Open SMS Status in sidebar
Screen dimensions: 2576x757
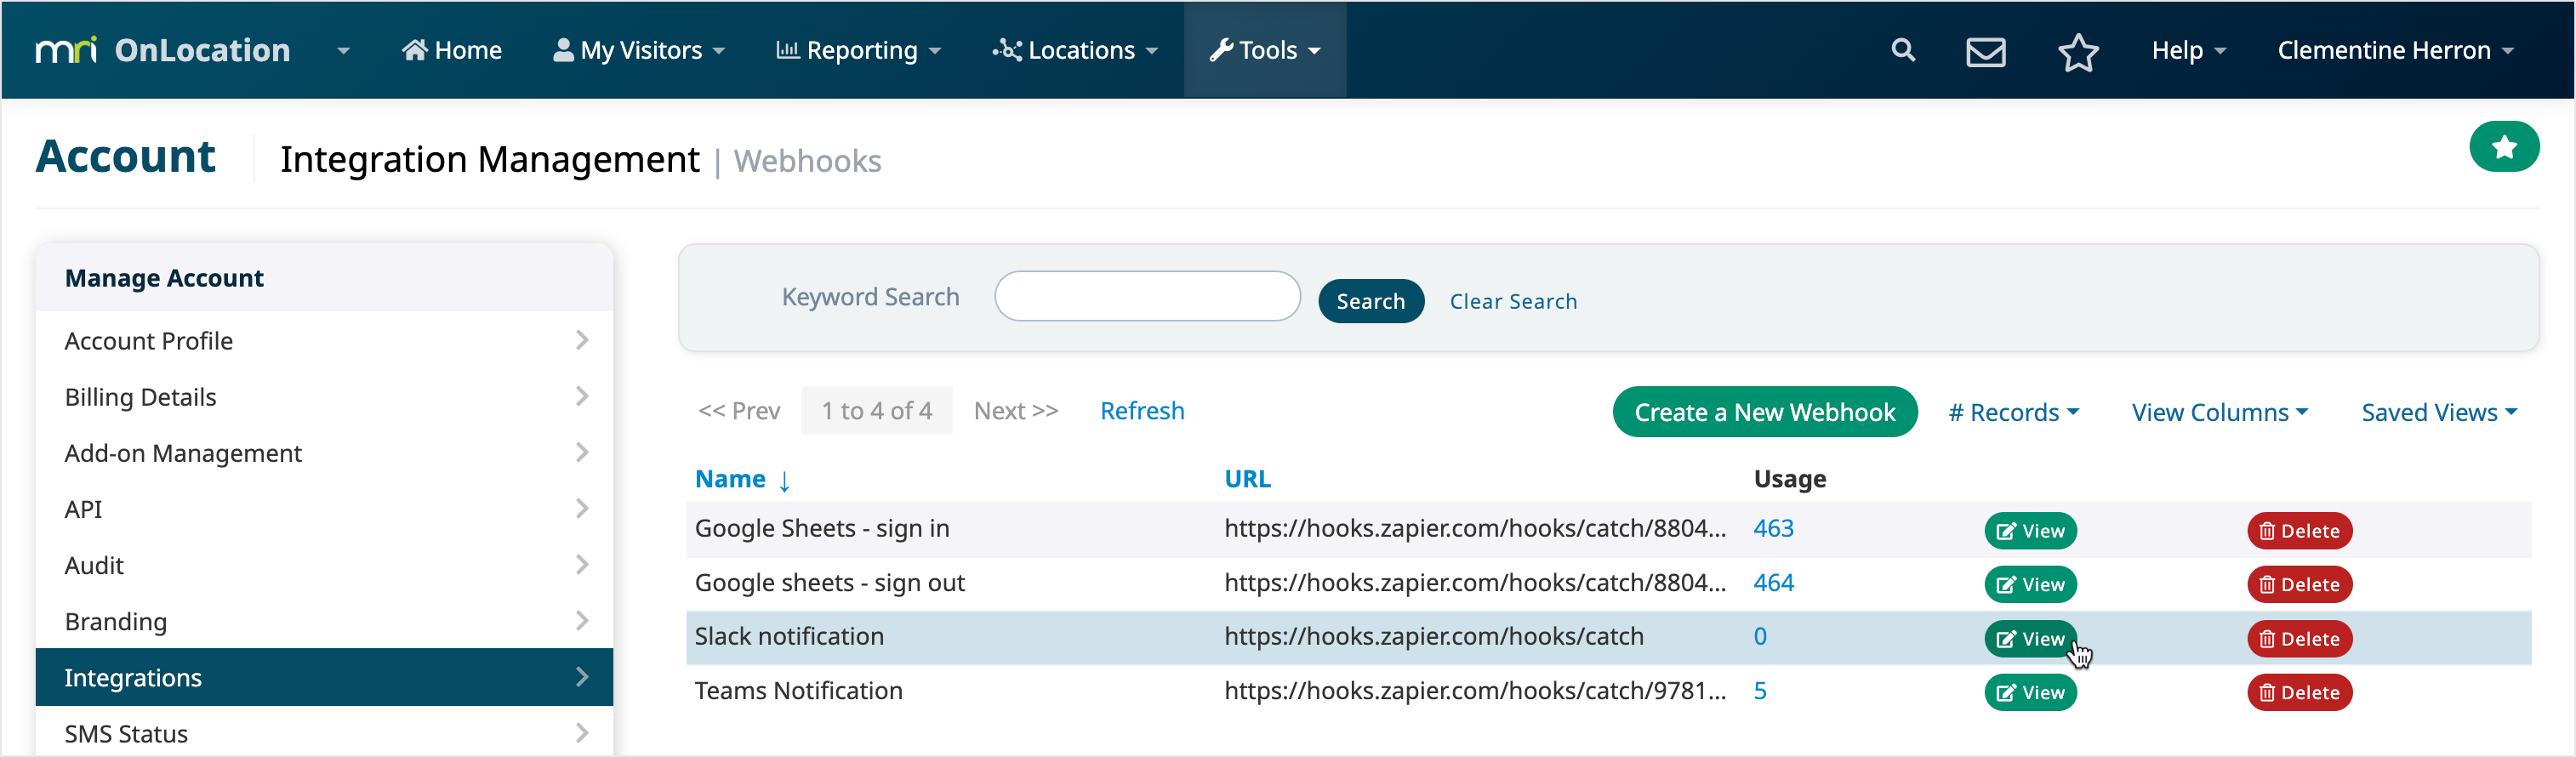[x=324, y=733]
